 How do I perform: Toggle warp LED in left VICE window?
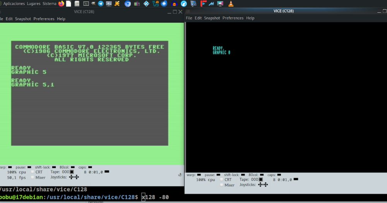(10, 167)
